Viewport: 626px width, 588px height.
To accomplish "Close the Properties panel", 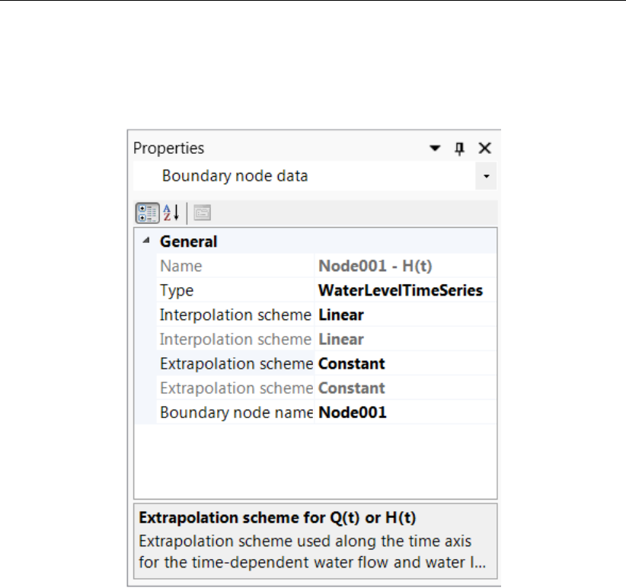I will click(484, 149).
